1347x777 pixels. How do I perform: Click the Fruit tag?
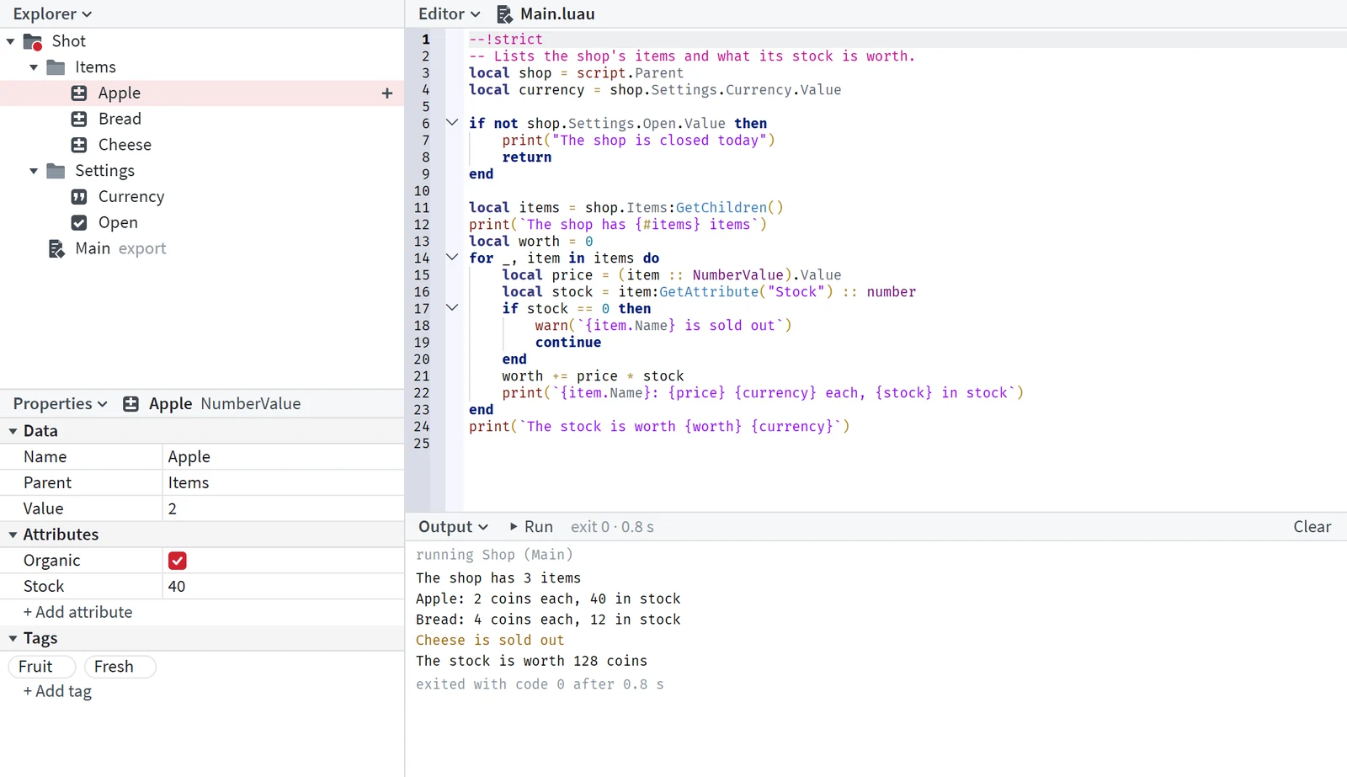42,667
